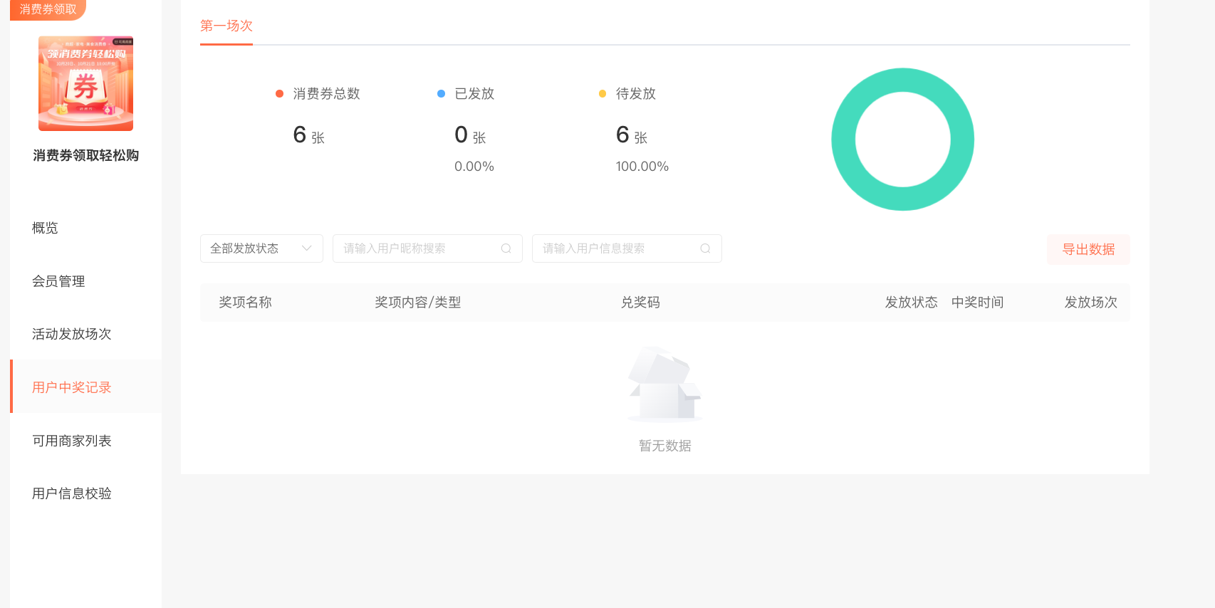1215x608 pixels.
Task: Select 用户中奖记录 sidebar item
Action: pos(71,387)
